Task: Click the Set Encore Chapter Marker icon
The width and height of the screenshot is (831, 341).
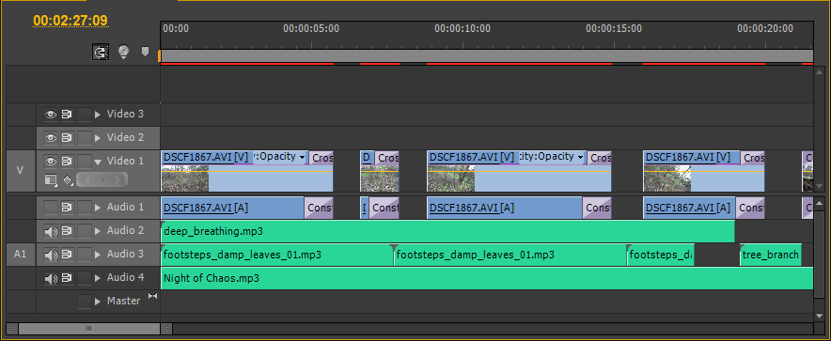Action: pyautogui.click(x=123, y=52)
